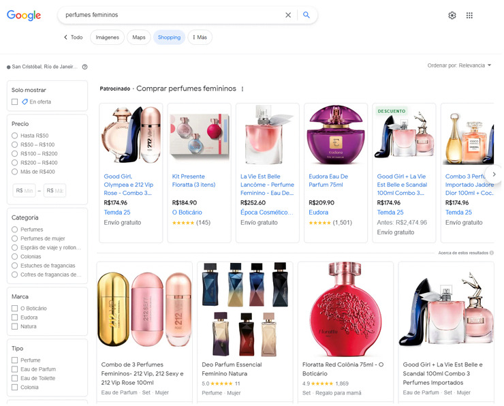Click the blue search magnifier icon
This screenshot has width=504, height=406.
(x=306, y=15)
